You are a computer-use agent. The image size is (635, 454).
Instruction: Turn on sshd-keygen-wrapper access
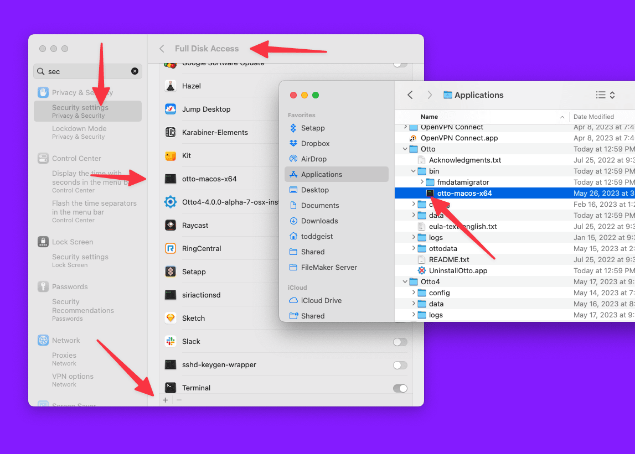coord(400,365)
